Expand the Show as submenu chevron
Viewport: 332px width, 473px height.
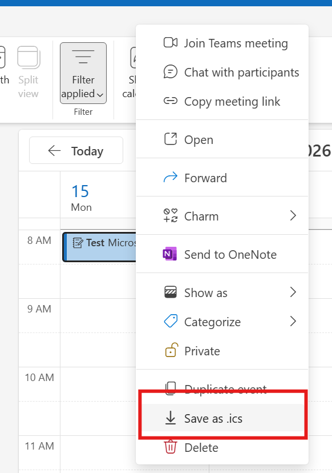pos(293,292)
